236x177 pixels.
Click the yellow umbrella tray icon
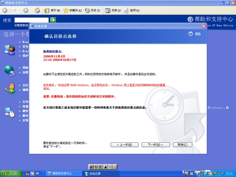[x=214, y=174]
